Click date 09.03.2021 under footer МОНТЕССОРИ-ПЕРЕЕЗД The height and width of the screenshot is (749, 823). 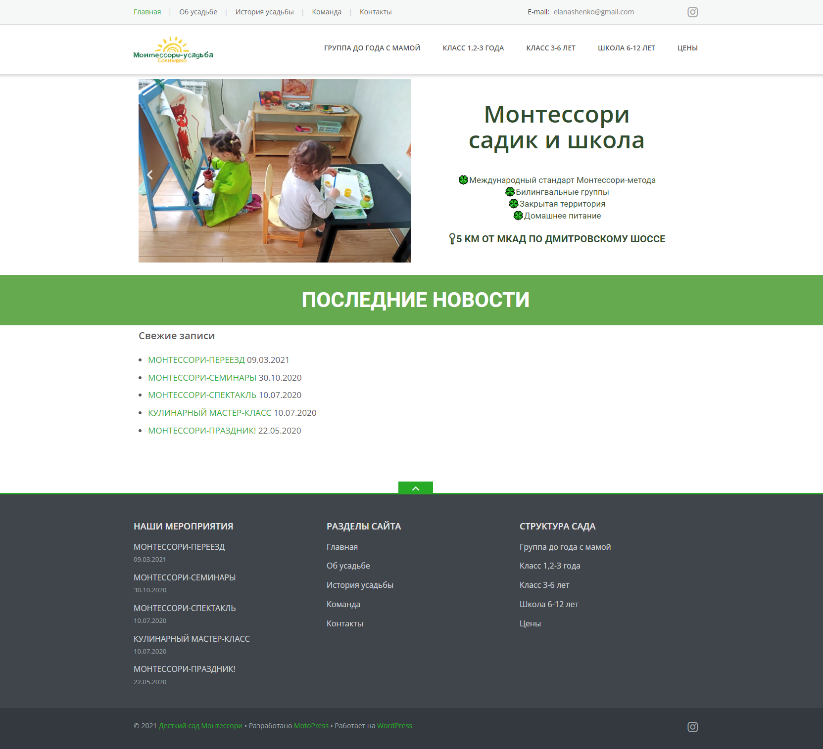150,559
